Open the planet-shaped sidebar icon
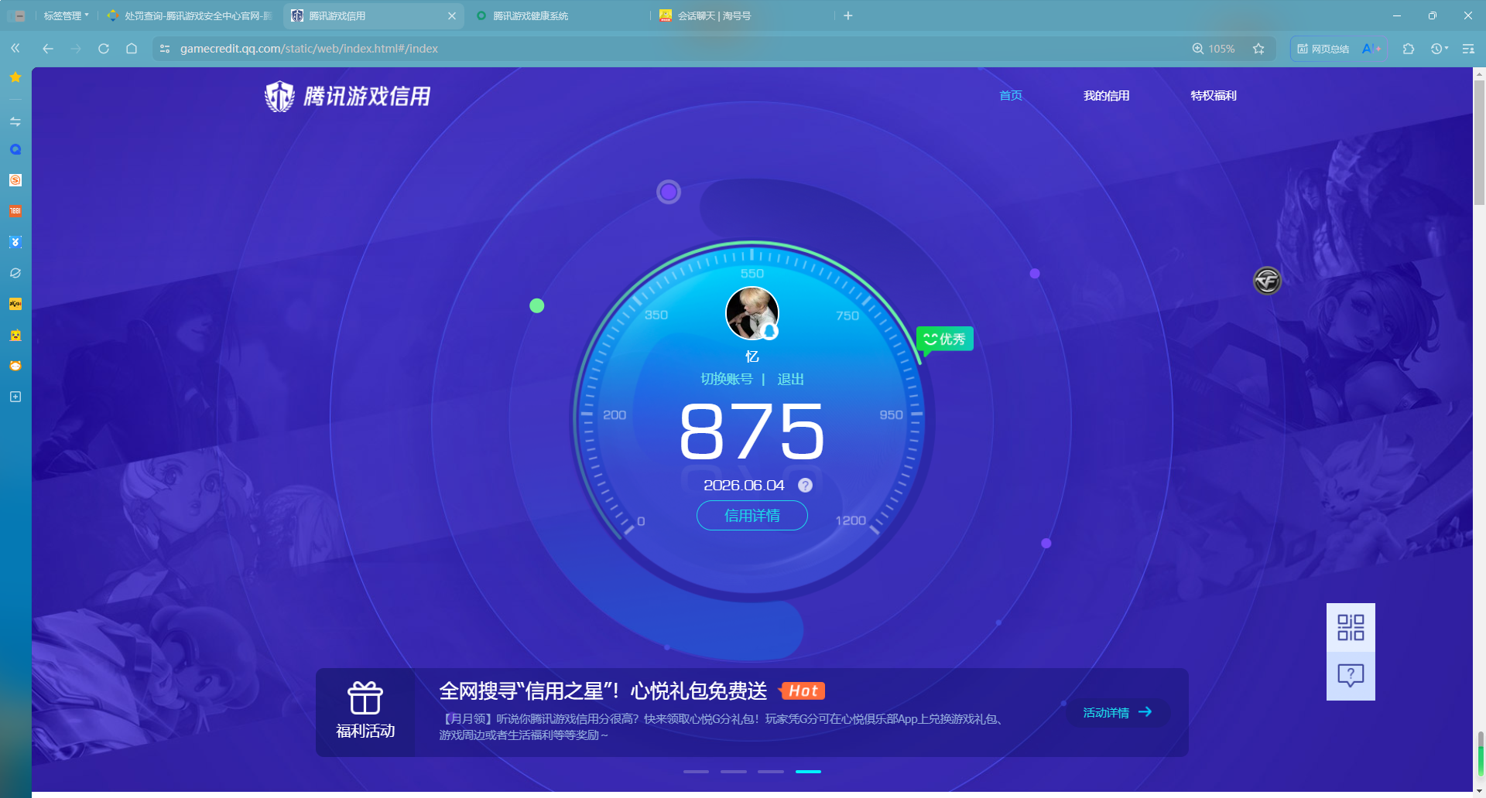 pyautogui.click(x=15, y=273)
